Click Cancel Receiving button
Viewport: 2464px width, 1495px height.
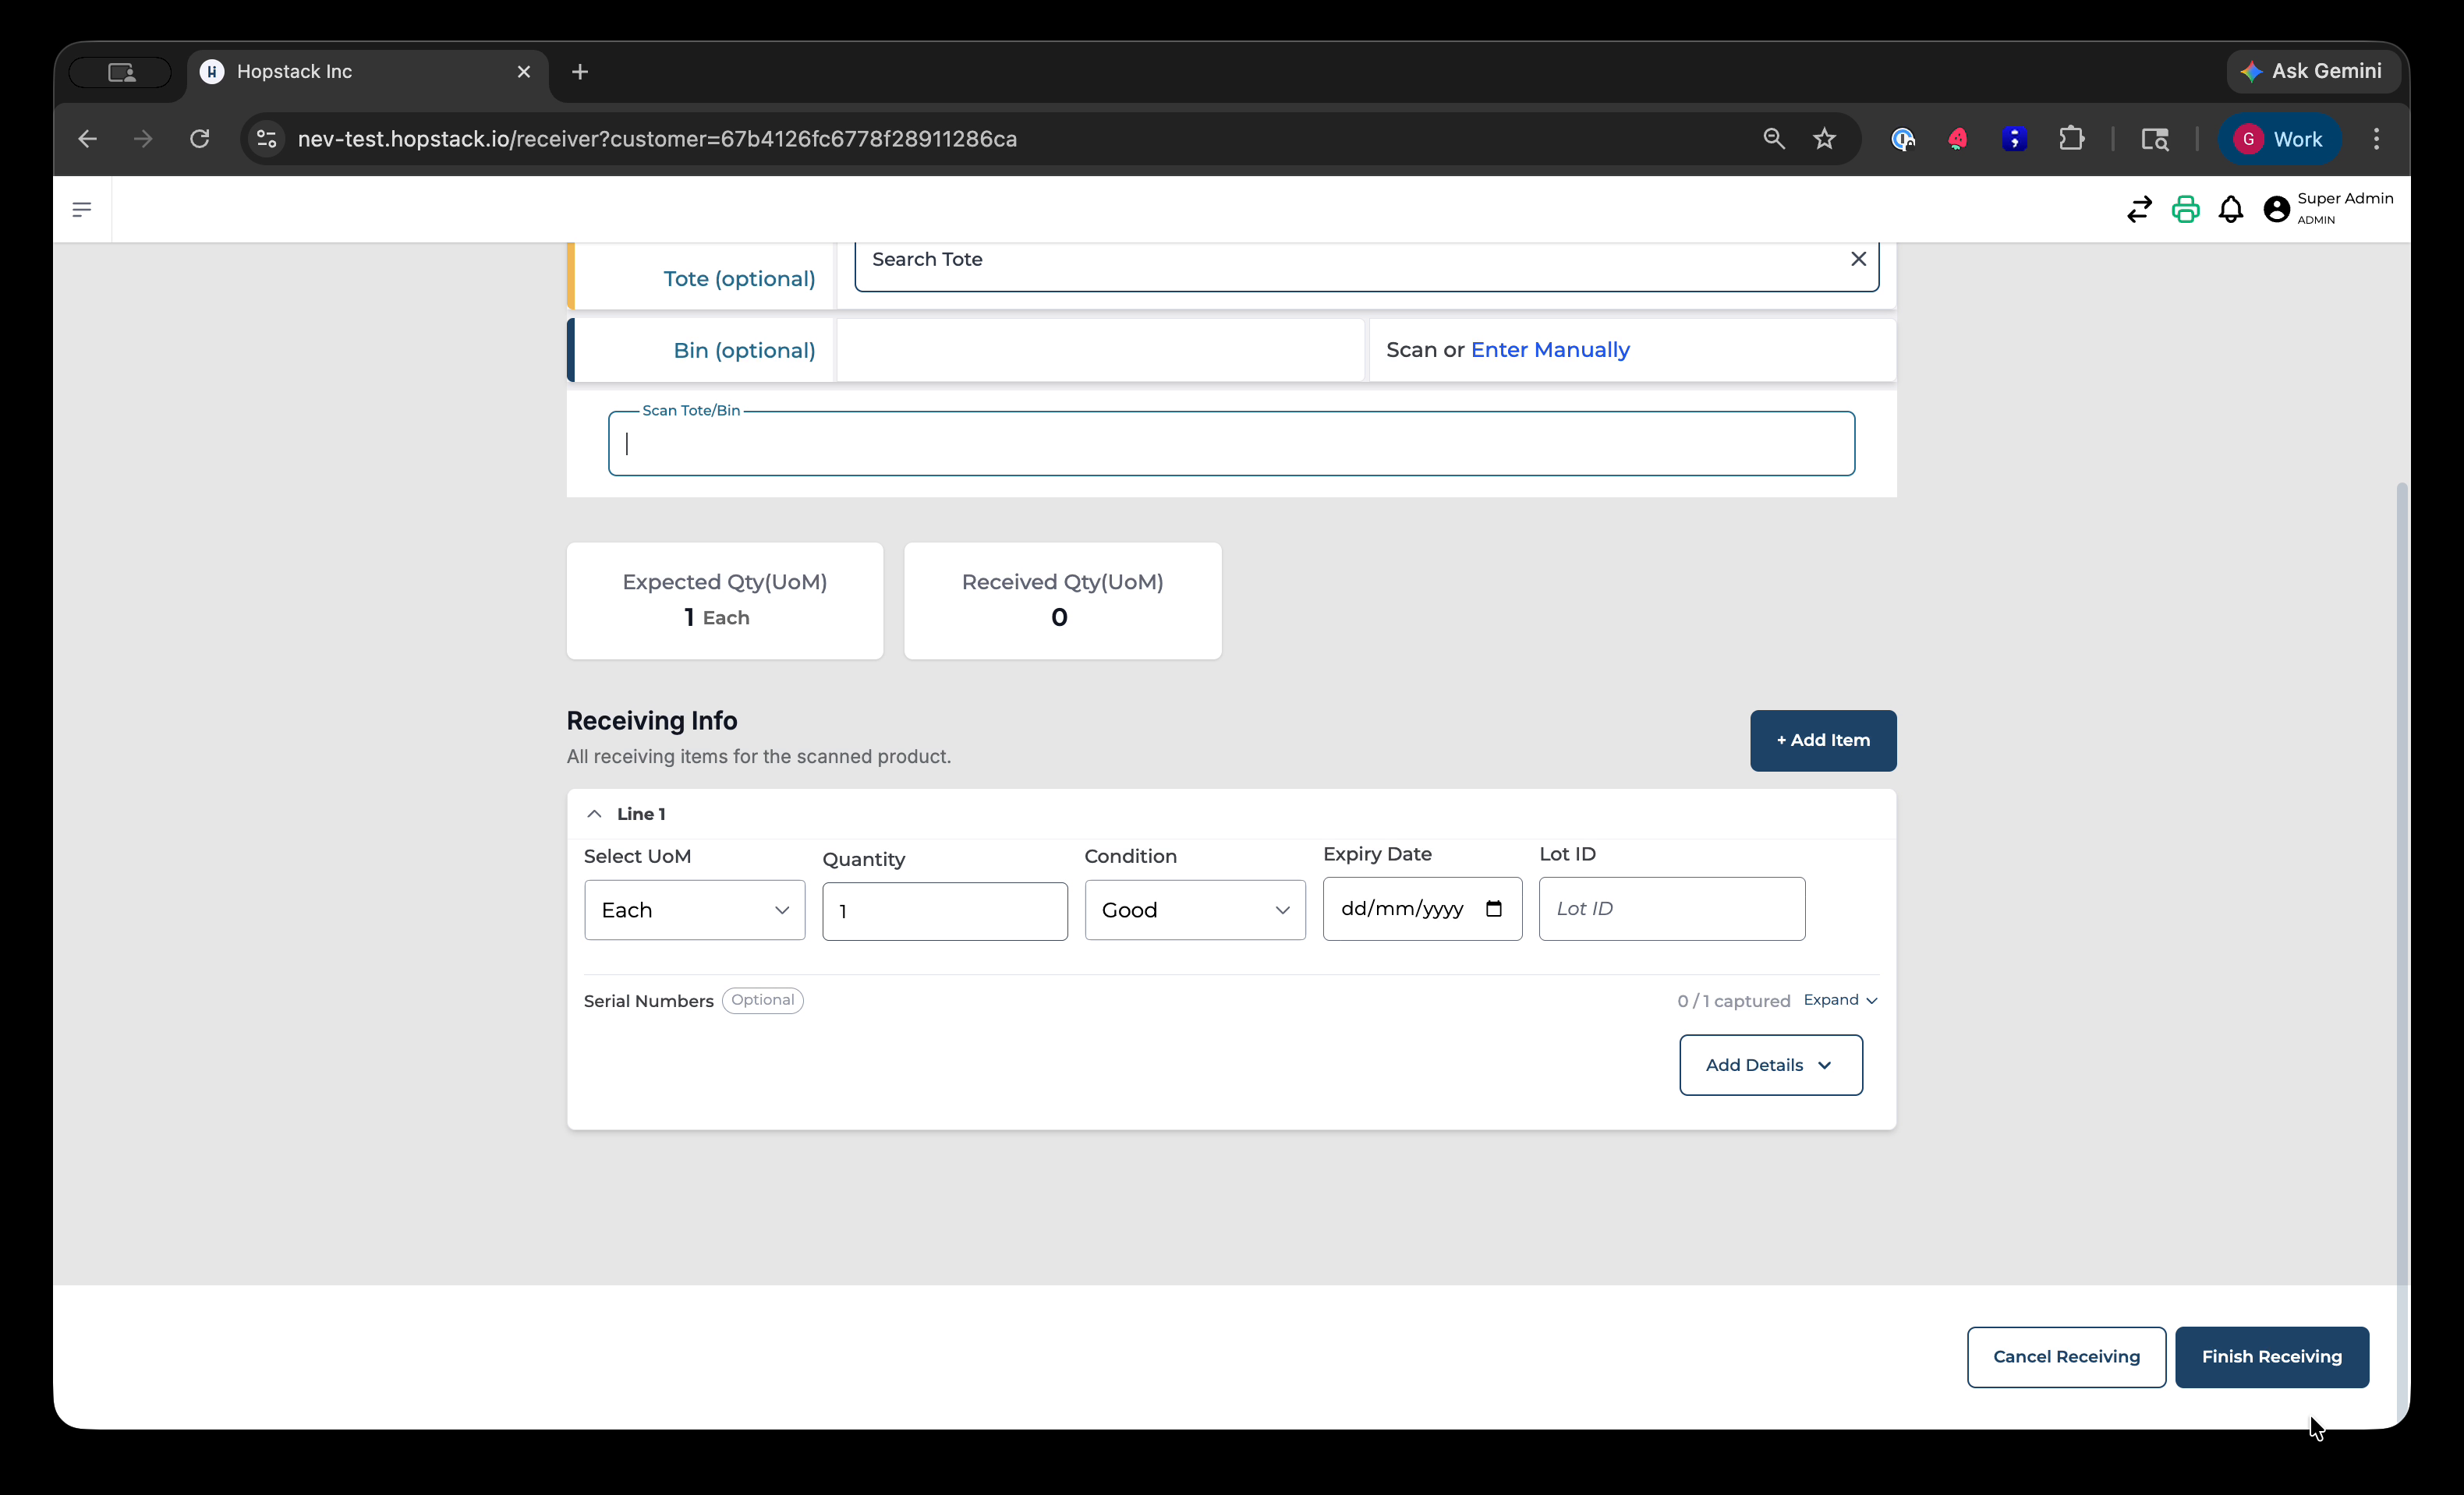tap(2066, 1357)
